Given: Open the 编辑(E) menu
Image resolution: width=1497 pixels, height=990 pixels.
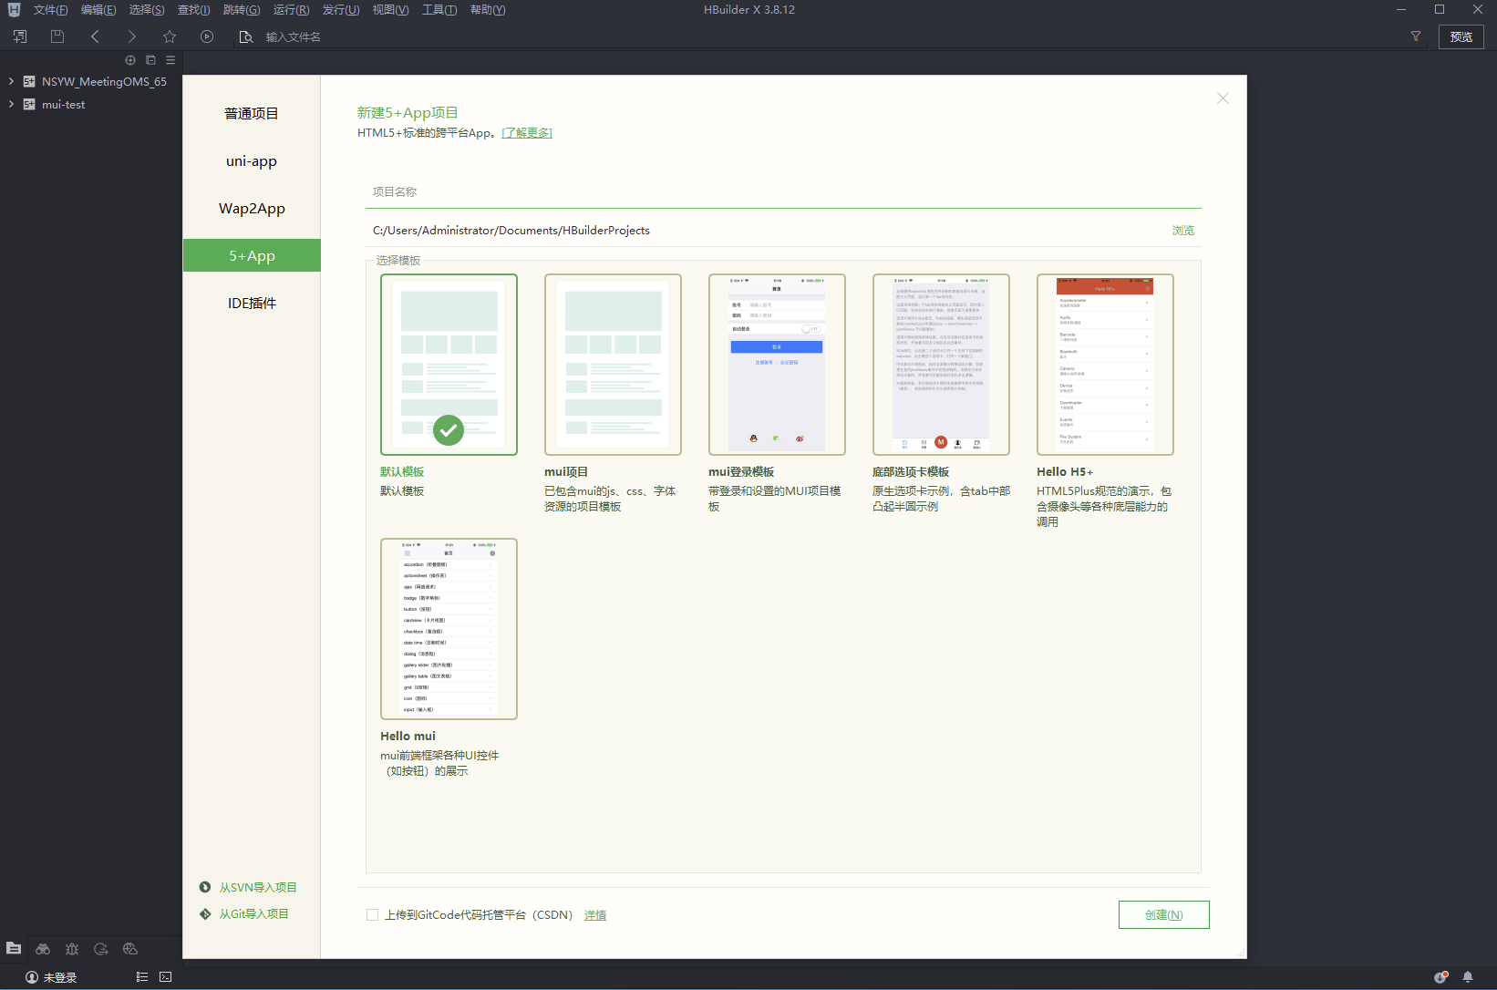Looking at the screenshot, I should (x=98, y=10).
